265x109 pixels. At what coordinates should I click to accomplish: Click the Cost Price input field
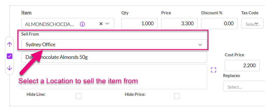pyautogui.click(x=242, y=66)
